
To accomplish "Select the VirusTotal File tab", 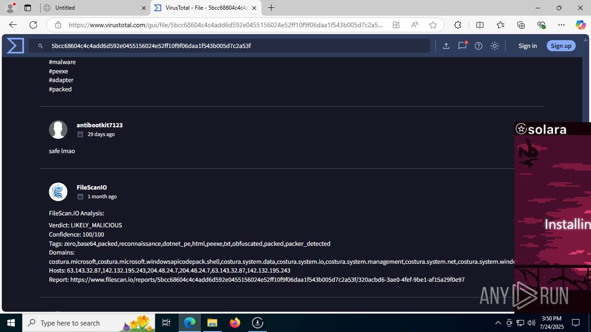I will [x=206, y=8].
